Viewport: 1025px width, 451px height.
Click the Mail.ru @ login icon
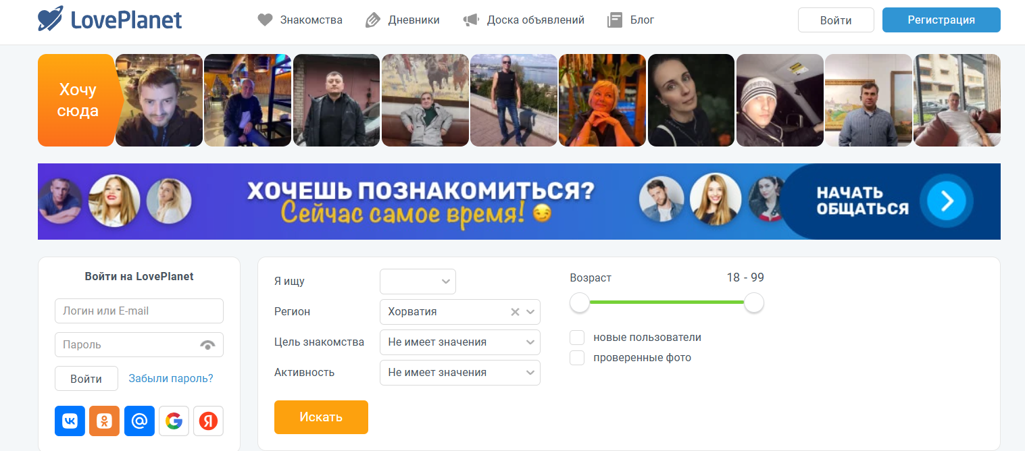pyautogui.click(x=139, y=421)
